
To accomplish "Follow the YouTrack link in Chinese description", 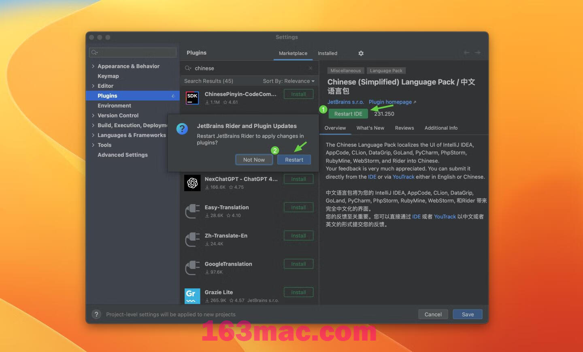I will coord(445,217).
